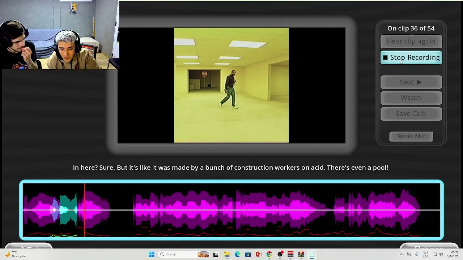Click the active dubbing game taskbar icon
This screenshot has width=463, height=260.
[312, 254]
